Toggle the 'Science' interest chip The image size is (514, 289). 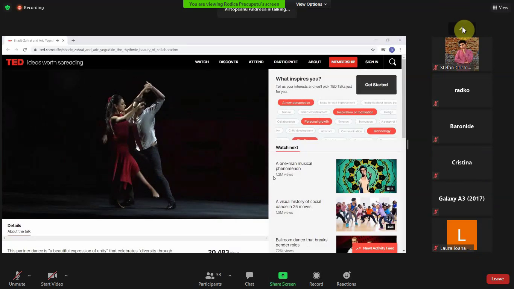point(343,122)
